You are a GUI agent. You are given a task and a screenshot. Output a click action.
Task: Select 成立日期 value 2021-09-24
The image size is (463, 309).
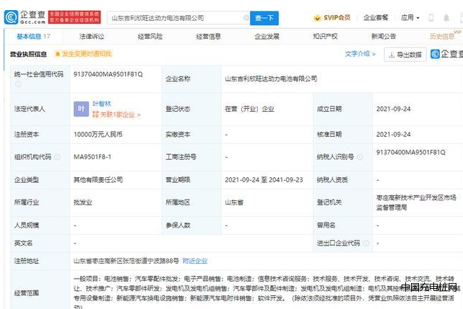coord(394,109)
